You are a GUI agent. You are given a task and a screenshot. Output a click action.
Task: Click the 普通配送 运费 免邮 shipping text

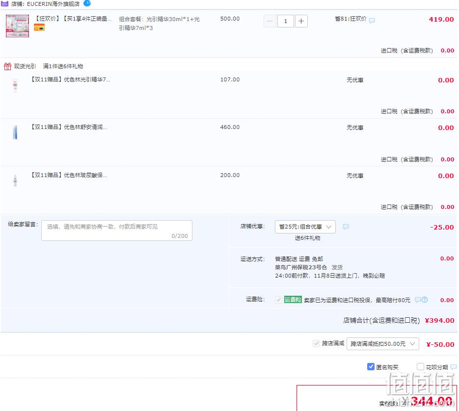[299, 259]
